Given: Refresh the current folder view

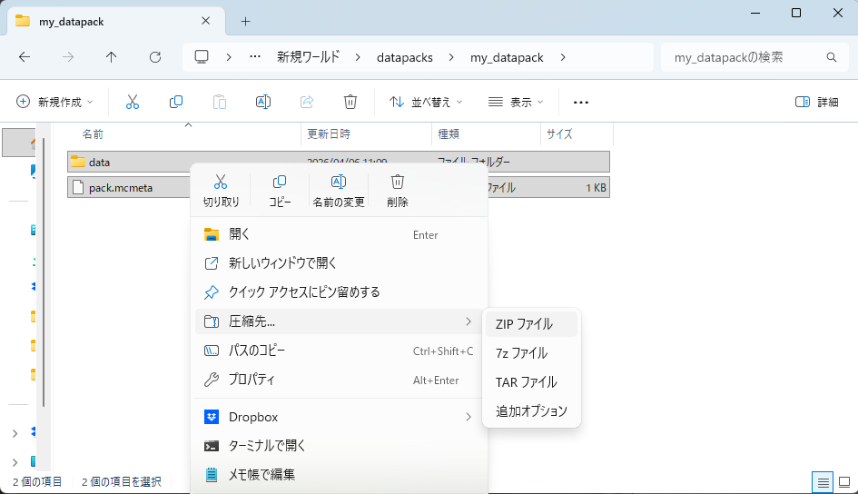Looking at the screenshot, I should [155, 57].
